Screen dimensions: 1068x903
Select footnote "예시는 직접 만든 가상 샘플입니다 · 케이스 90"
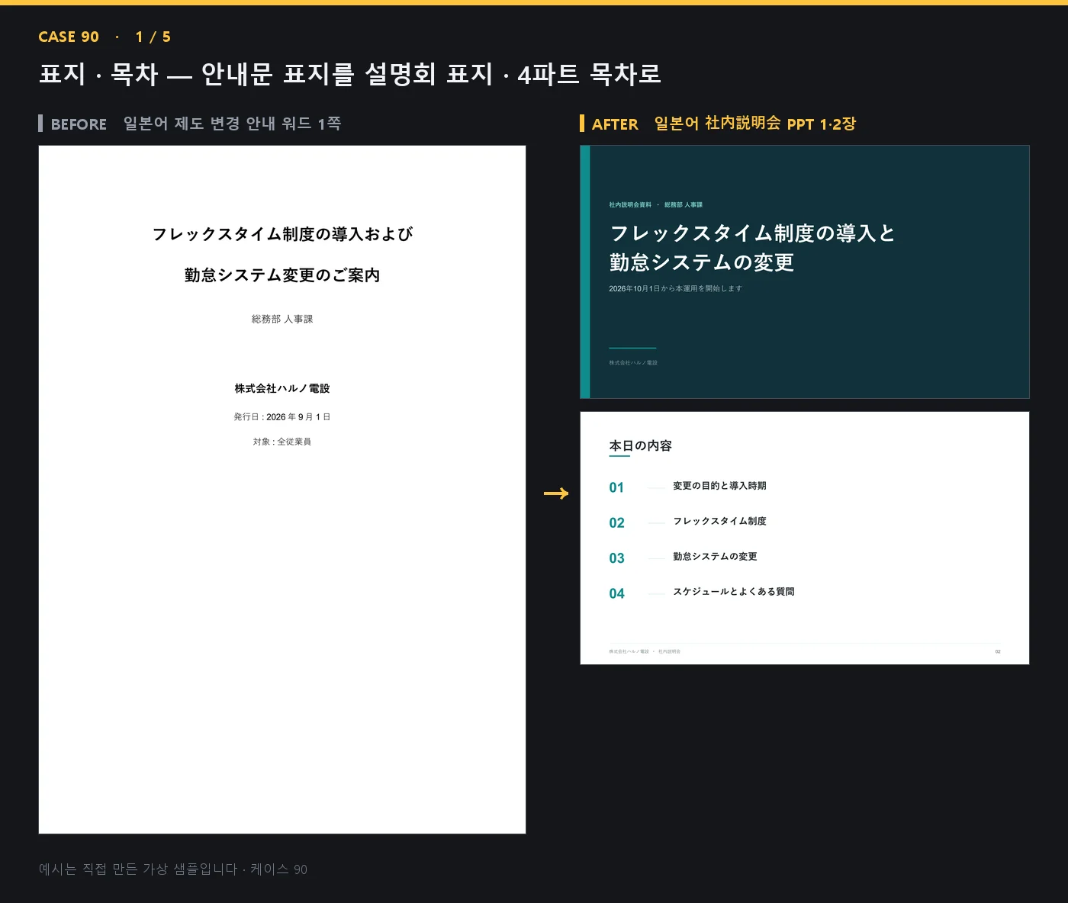point(173,869)
